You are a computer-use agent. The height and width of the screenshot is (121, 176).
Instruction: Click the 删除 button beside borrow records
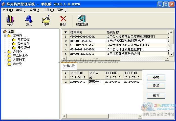156,96
